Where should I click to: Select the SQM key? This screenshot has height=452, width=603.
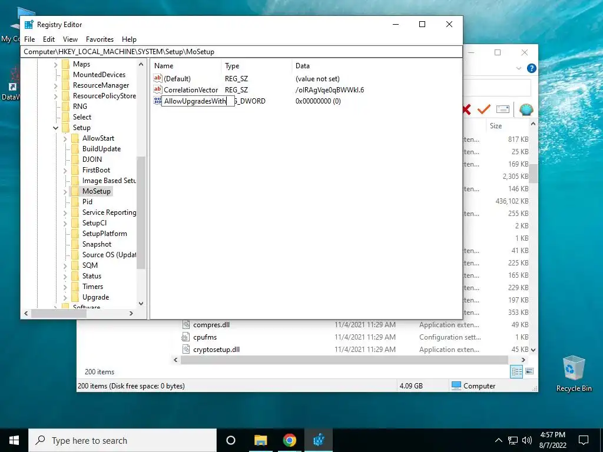pyautogui.click(x=90, y=265)
